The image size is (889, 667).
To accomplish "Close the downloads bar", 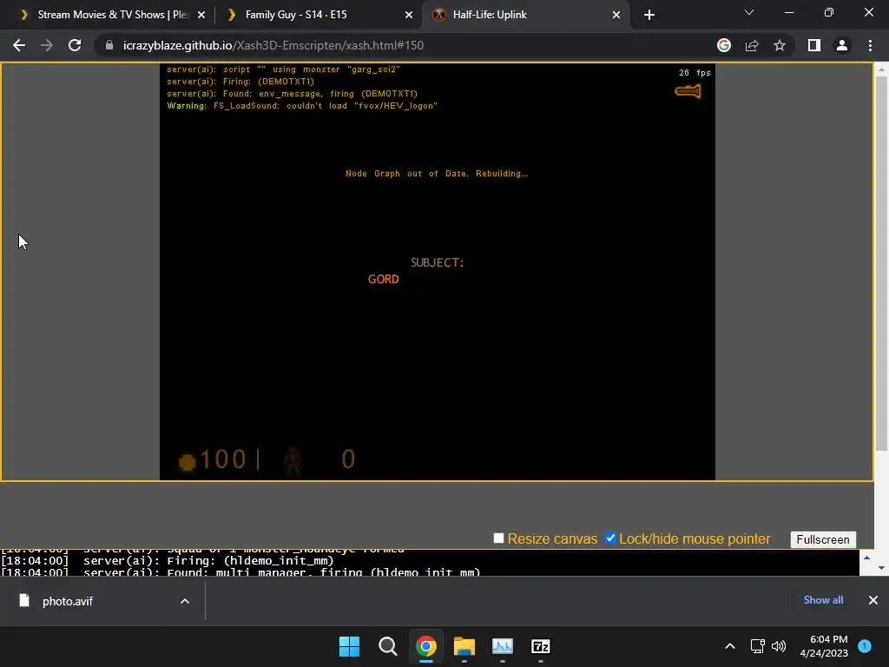I will point(873,600).
